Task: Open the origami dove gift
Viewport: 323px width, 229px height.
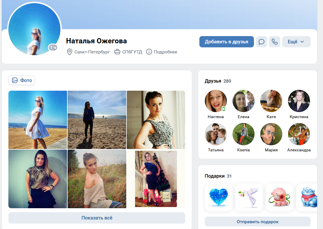Action: point(249,197)
